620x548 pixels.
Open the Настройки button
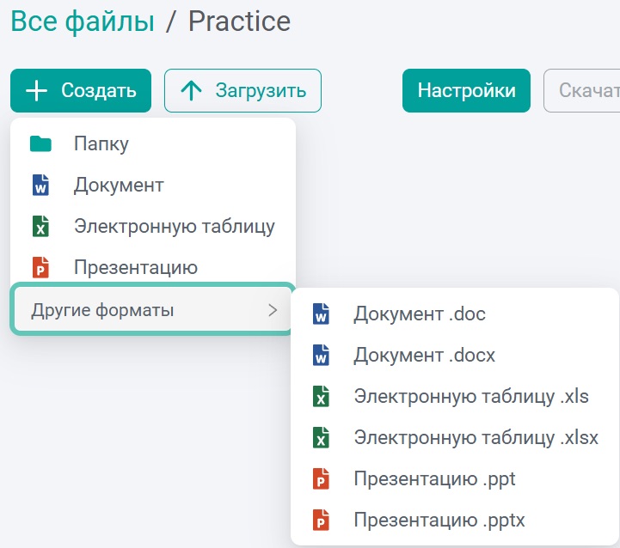point(466,91)
